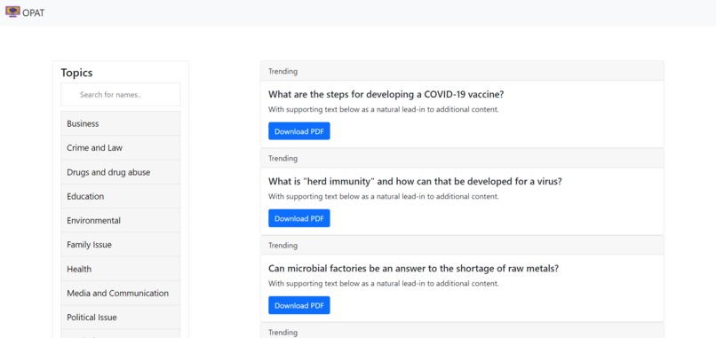Select the Crime and Law topic
This screenshot has height=338, width=716.
[x=121, y=148]
